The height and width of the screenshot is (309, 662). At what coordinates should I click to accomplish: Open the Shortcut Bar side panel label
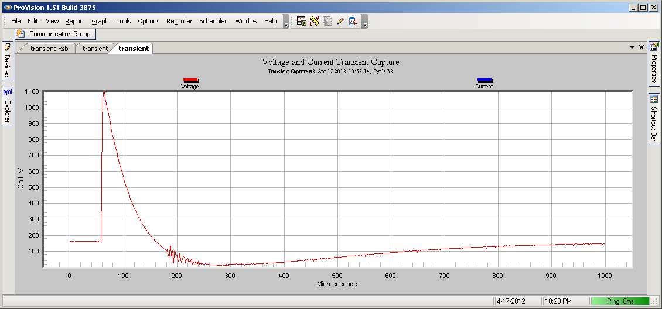coord(654,124)
